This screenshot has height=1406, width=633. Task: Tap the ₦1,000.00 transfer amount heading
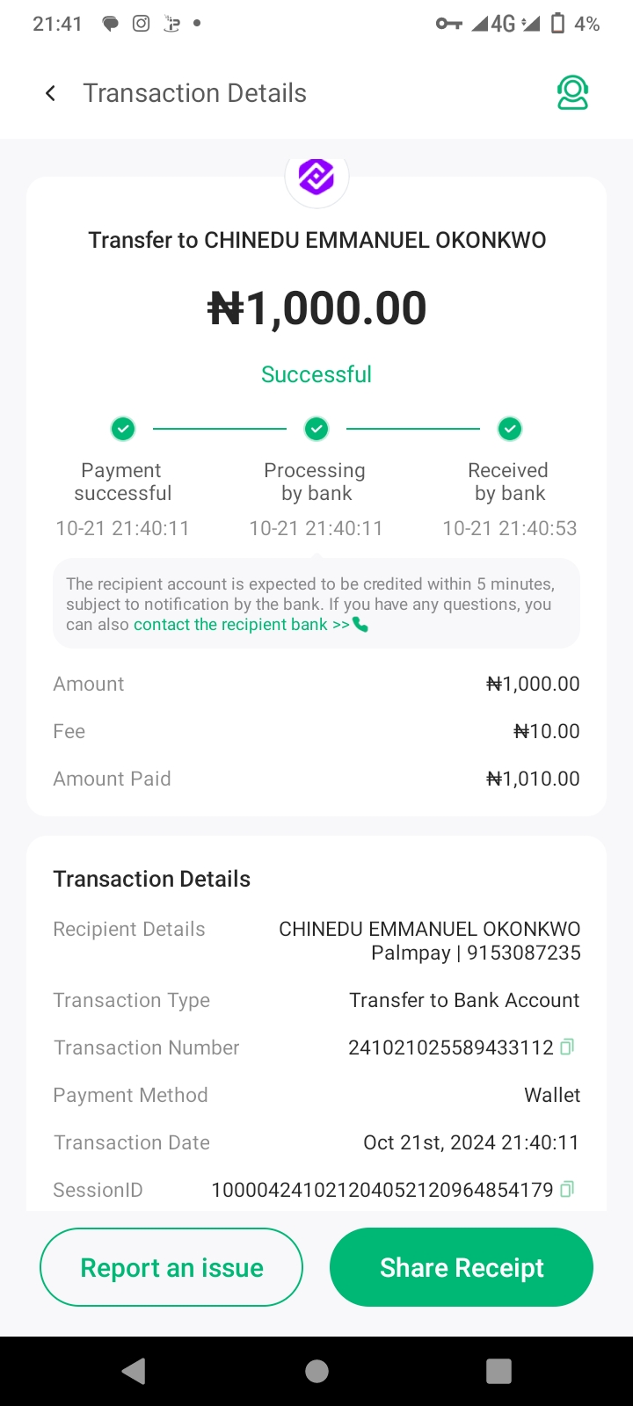pyautogui.click(x=316, y=308)
